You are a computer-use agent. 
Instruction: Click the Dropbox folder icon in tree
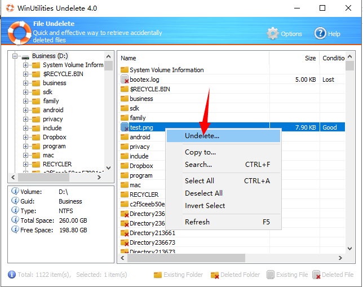click(x=36, y=138)
